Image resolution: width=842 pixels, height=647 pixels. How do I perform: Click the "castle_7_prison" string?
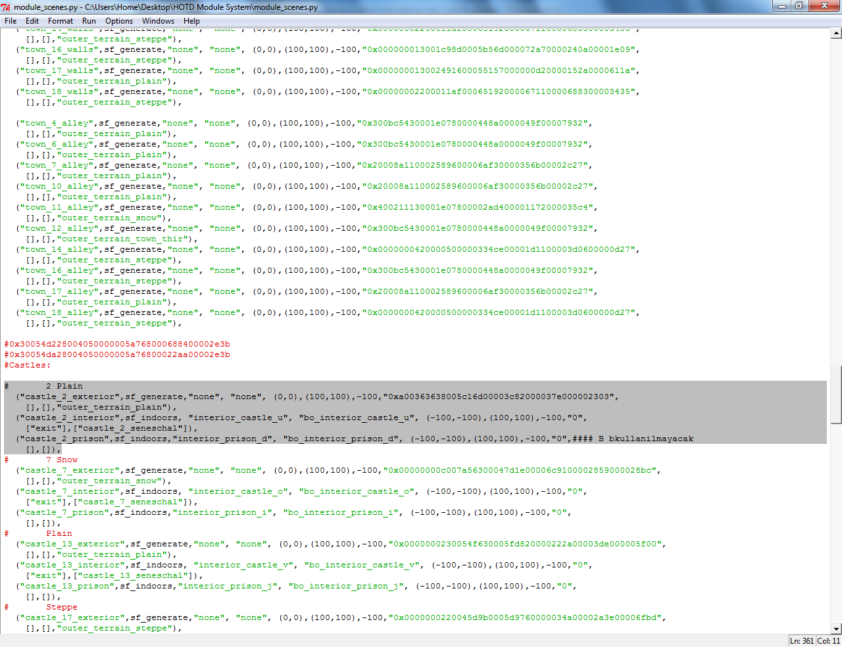pos(66,512)
